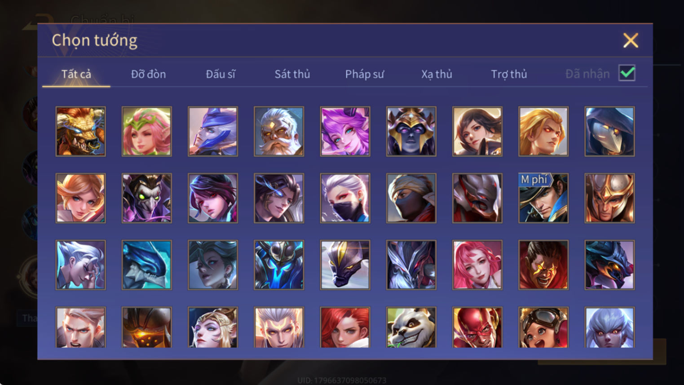
Task: Select the plague-mask hooded hero
Action: tap(609, 131)
